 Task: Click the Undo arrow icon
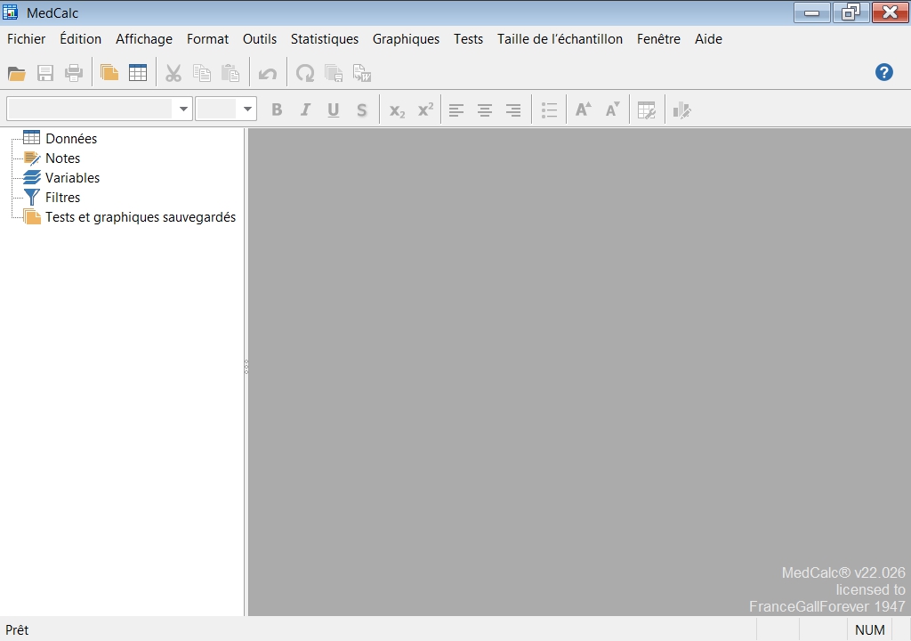point(267,73)
